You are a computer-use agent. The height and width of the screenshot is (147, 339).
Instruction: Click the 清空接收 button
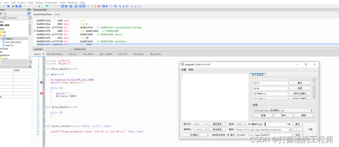tap(217, 124)
